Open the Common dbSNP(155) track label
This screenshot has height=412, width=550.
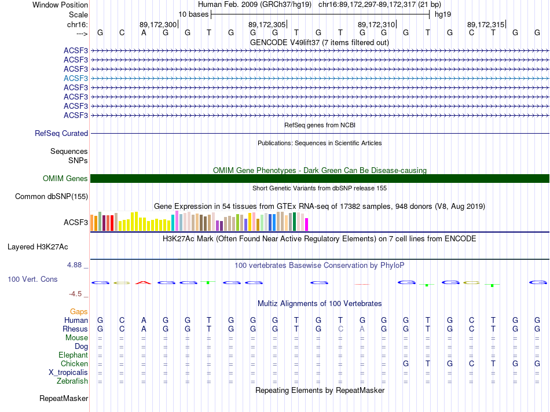click(52, 197)
